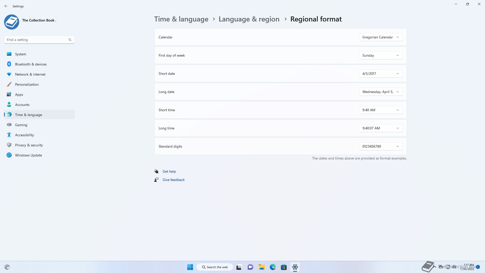Viewport: 485px width, 273px height.
Task: Expand the Long date format dropdown
Action: 381,92
